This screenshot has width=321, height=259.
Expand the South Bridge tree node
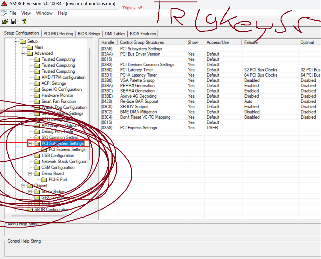pos(30,192)
